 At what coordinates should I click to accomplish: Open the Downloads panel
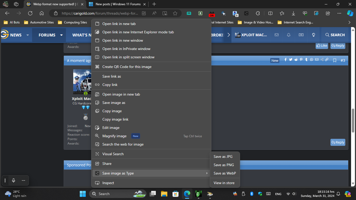click(x=293, y=13)
